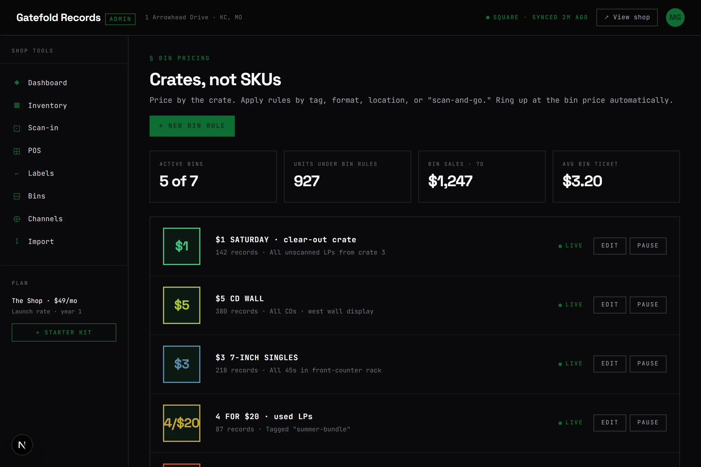Click the yellow $5 bin swatch
Viewport: 701px width, 467px height.
pyautogui.click(x=181, y=305)
